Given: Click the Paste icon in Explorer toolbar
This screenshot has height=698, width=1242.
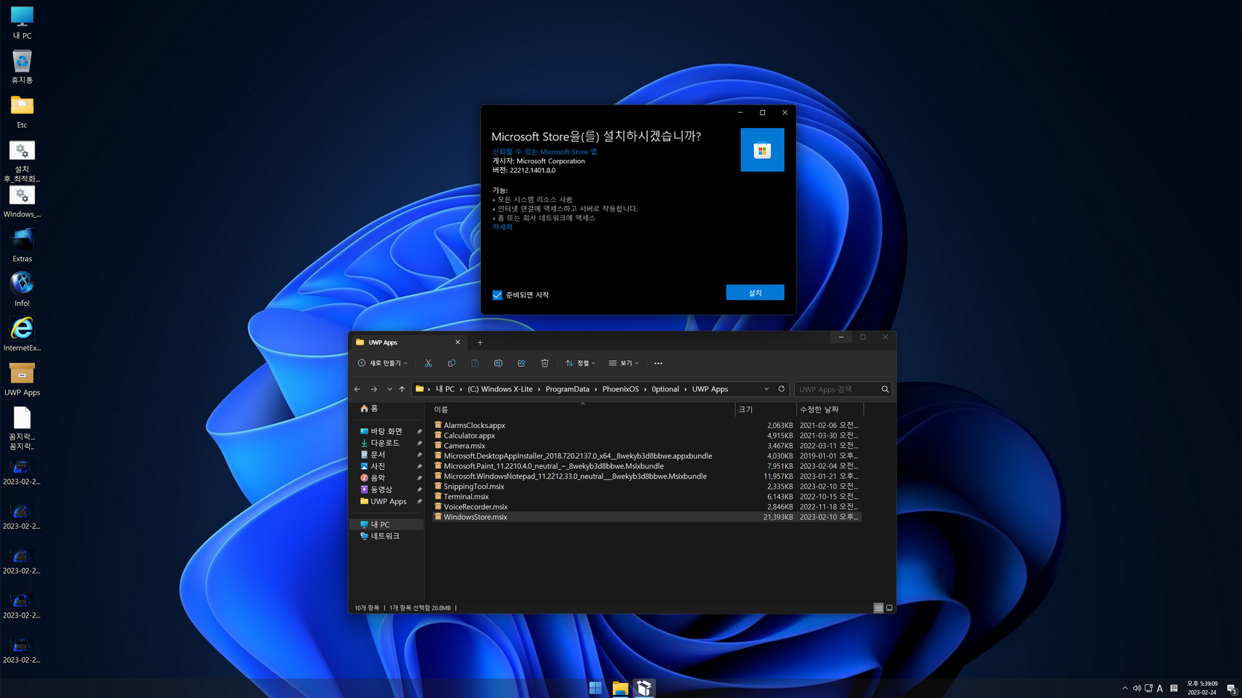Looking at the screenshot, I should coord(475,363).
